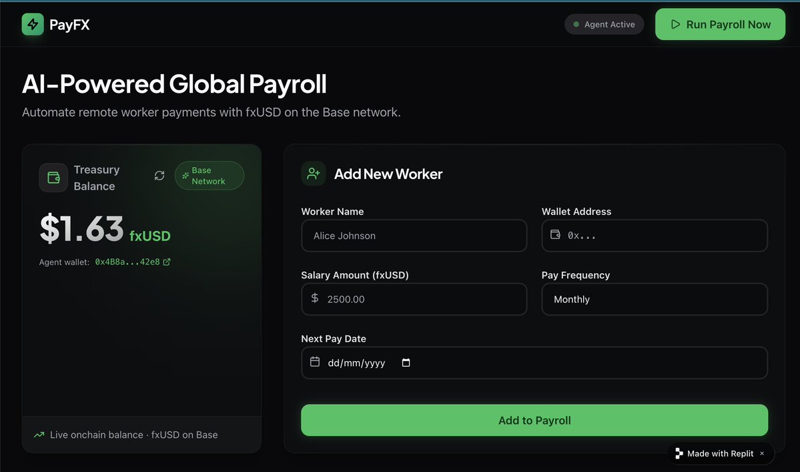This screenshot has width=800, height=472.
Task: Dismiss the Made with Replit badge
Action: tap(762, 453)
